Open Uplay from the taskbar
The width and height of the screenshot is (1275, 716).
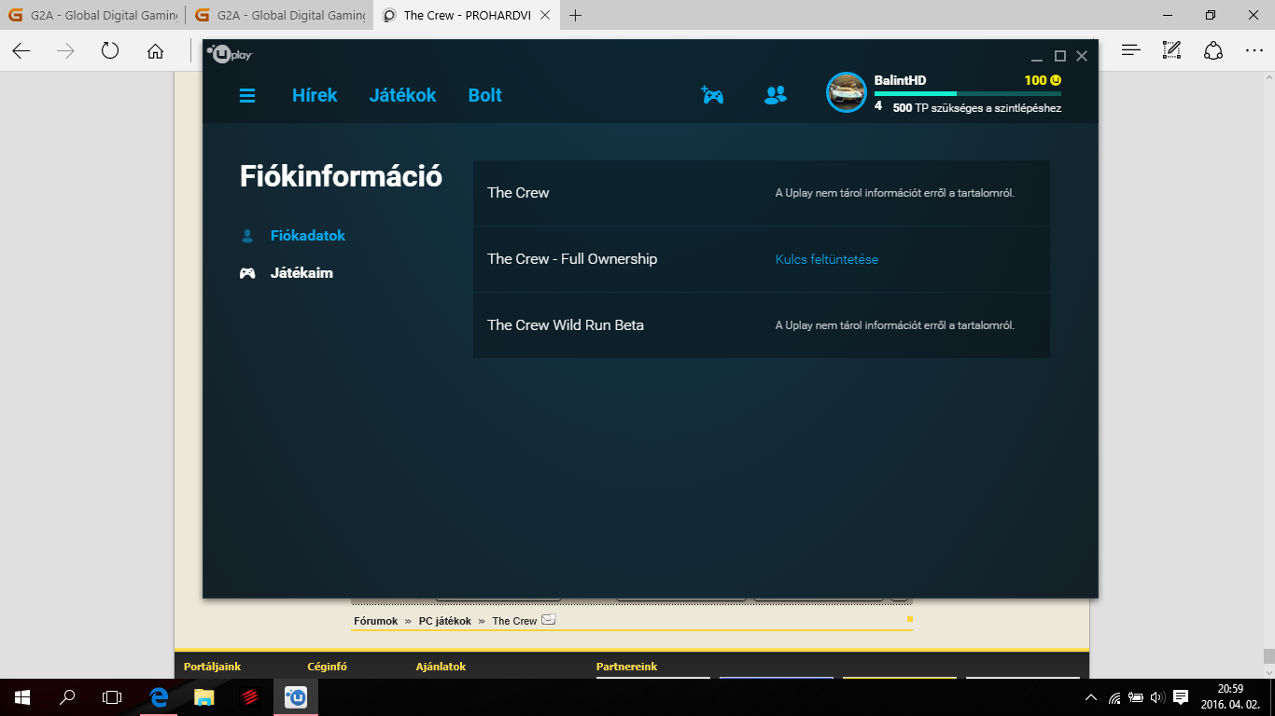(x=296, y=697)
